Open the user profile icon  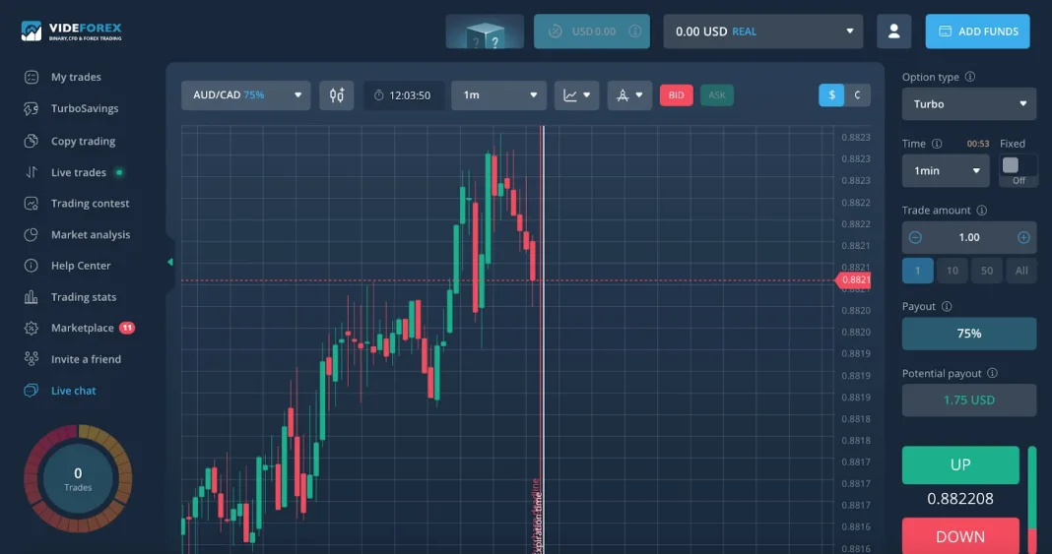coord(893,31)
